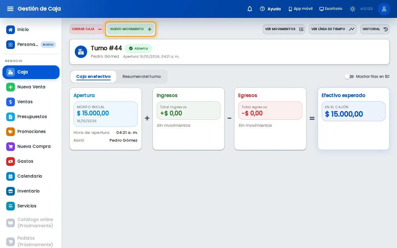Click the Total ingresos +$ 0,00 box
397x248 pixels.
point(189,110)
